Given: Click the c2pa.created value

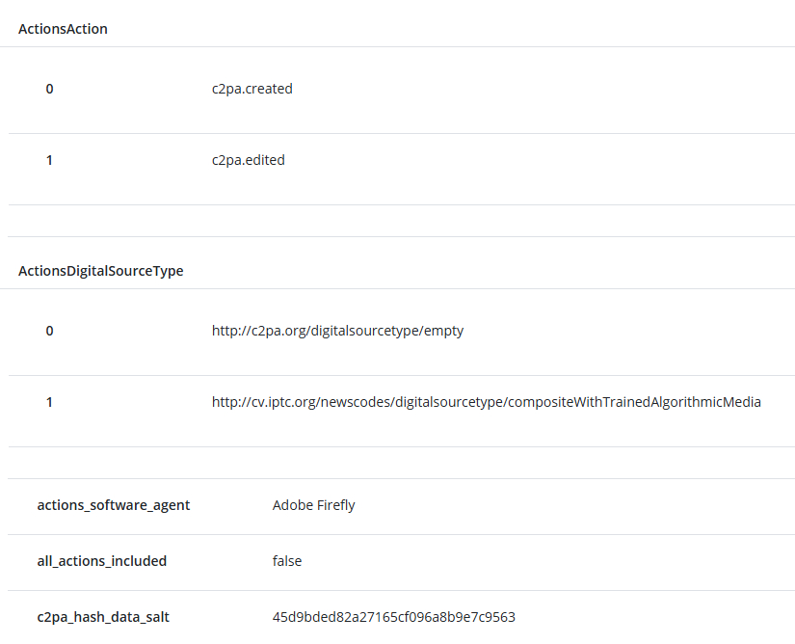Looking at the screenshot, I should click(x=252, y=89).
